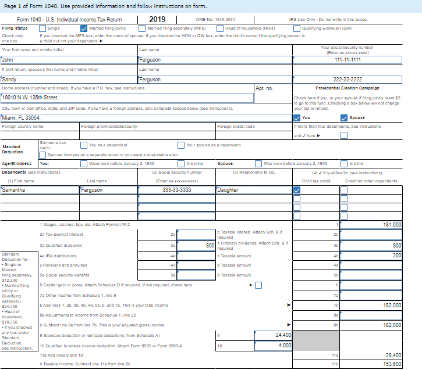Check You were born before January 2, 1955

tap(84, 164)
